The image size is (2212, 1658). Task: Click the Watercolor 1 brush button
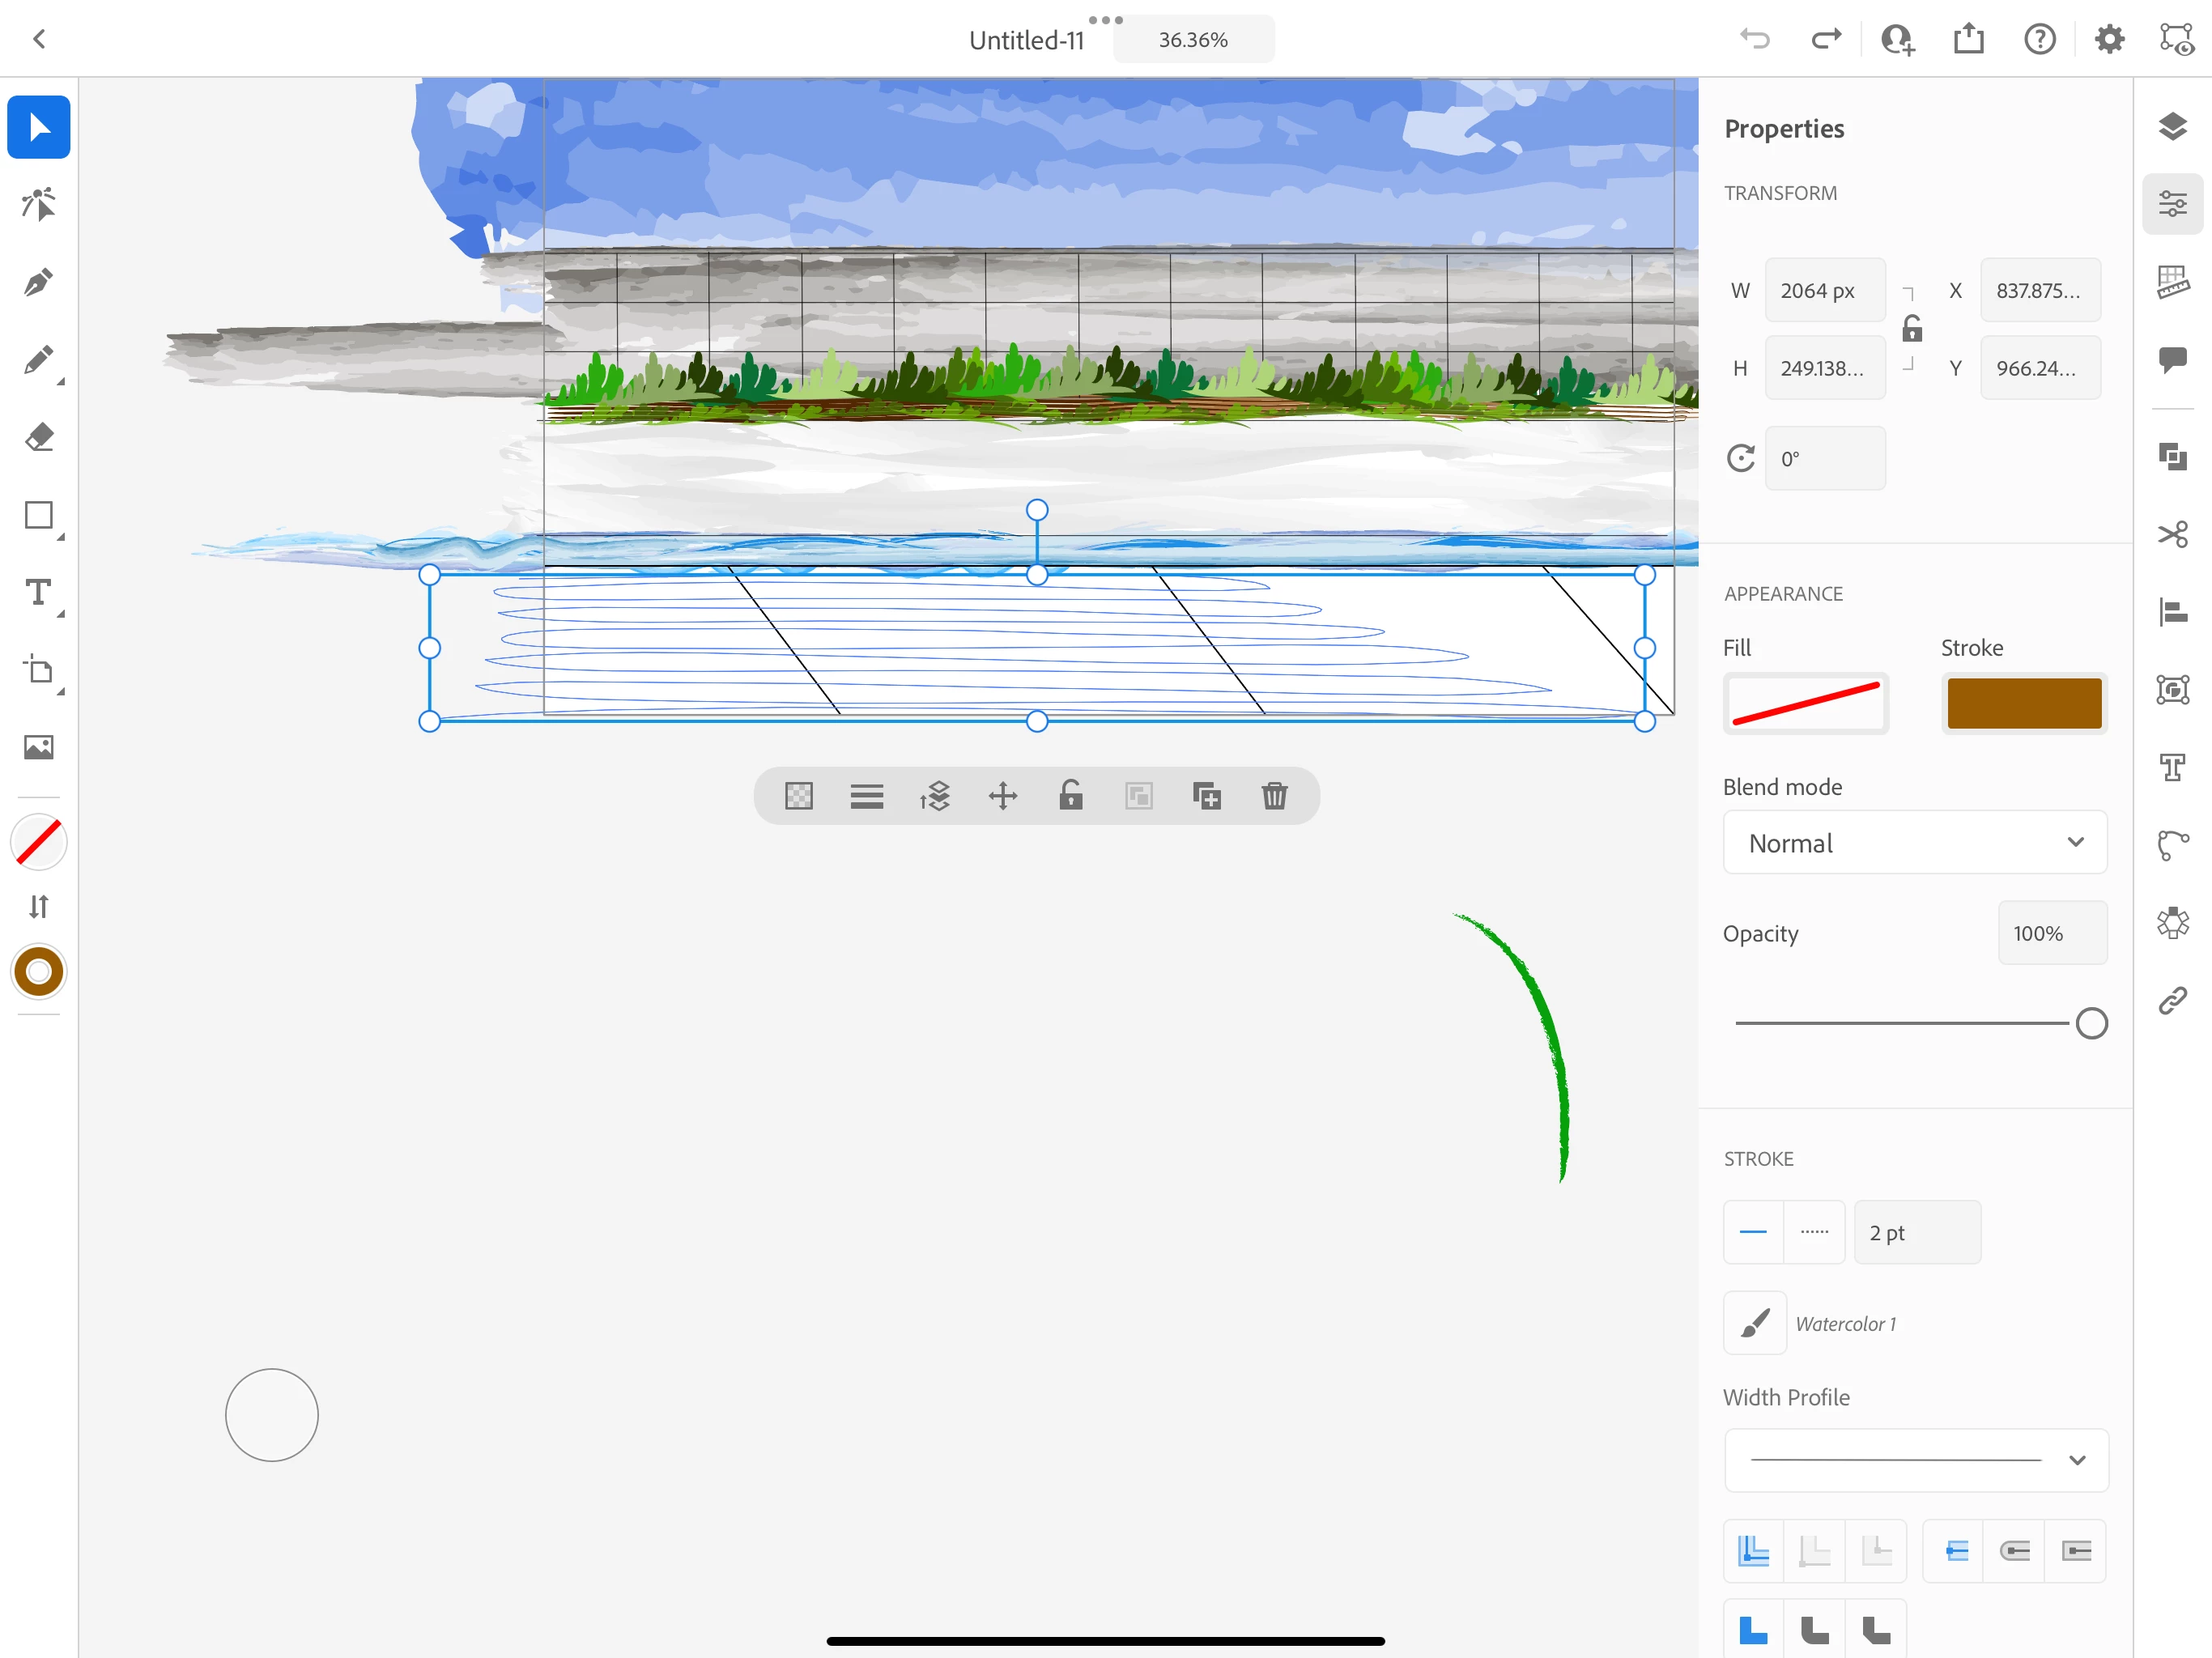pos(1754,1323)
